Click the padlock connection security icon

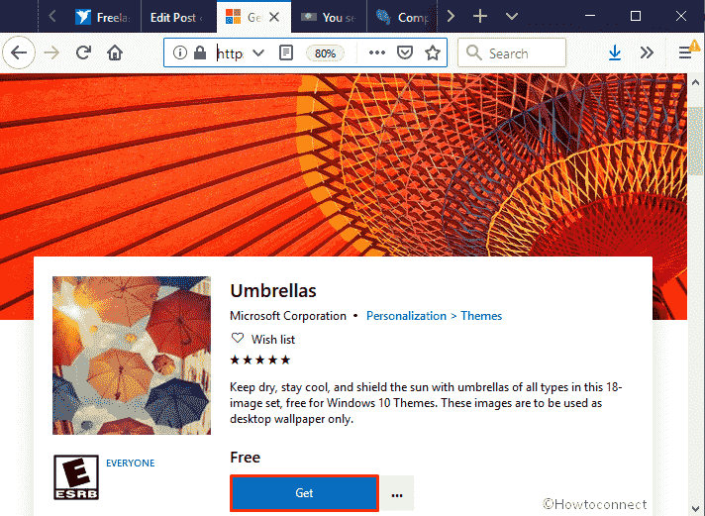click(x=200, y=53)
